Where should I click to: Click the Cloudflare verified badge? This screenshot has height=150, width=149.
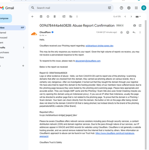(x=52, y=32)
